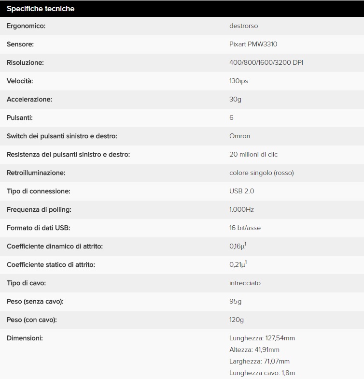Click the footnote superscript beside 0,21μ
The image size is (364, 379).
[246, 262]
